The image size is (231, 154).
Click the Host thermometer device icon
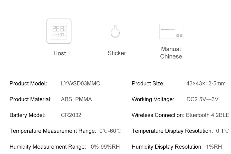(x=59, y=31)
